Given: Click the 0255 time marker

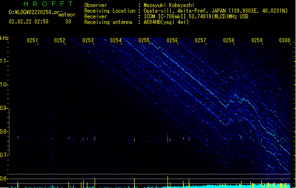Looking at the screenshot, I should click(x=144, y=40).
